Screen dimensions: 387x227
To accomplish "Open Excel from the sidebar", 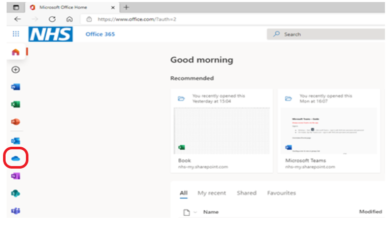I will 15,105.
